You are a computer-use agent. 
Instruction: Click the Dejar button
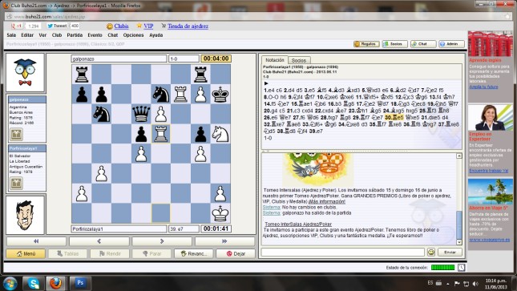coord(236,253)
